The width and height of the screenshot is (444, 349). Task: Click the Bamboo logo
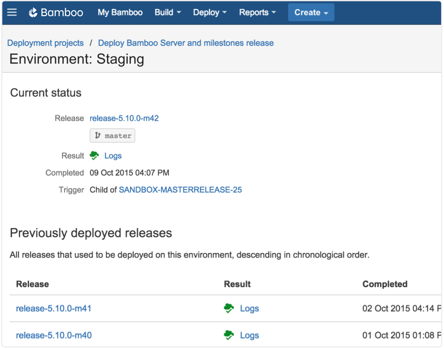[x=56, y=12]
